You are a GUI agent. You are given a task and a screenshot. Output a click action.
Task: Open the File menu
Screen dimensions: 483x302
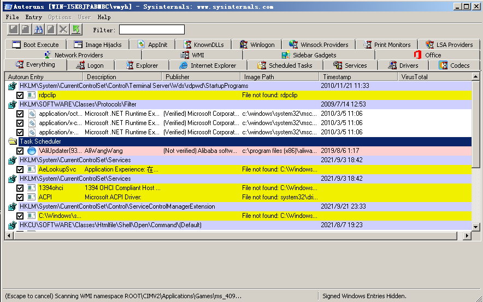12,17
